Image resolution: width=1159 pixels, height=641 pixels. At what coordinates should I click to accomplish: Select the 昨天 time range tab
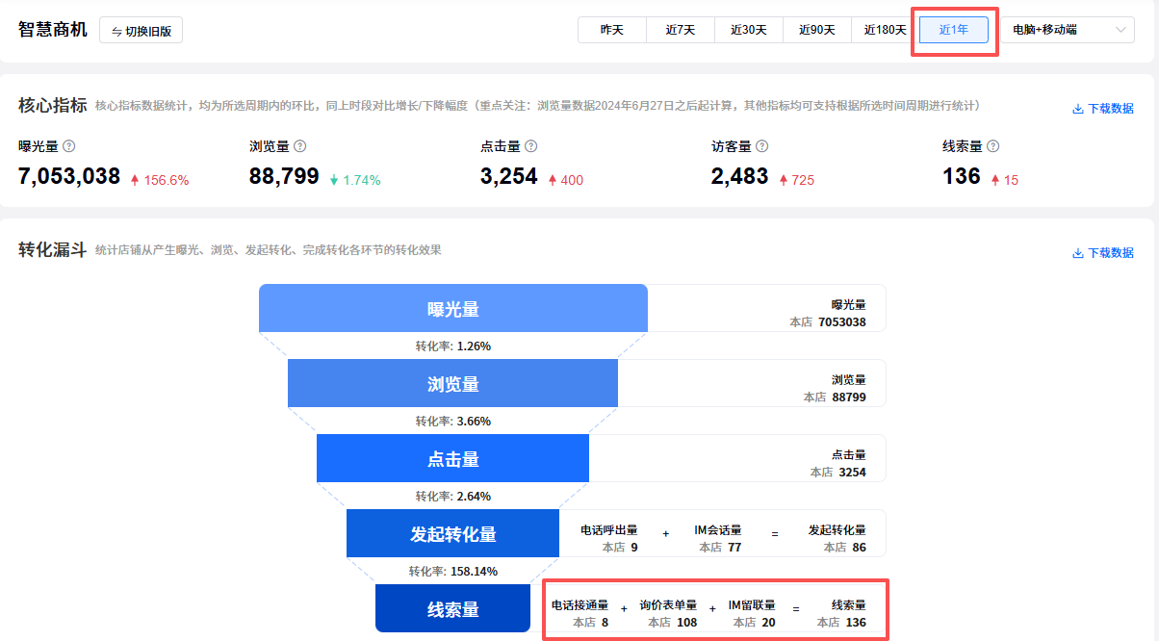point(612,30)
